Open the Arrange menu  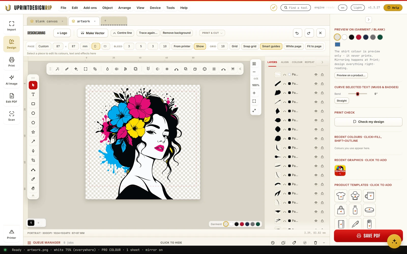pyautogui.click(x=125, y=8)
